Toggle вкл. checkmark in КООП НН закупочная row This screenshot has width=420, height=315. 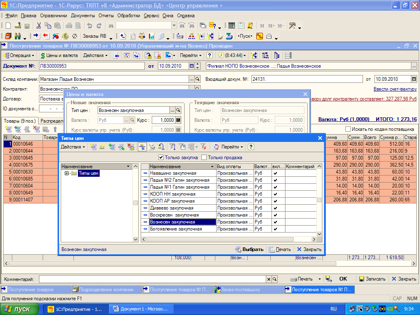point(275,194)
